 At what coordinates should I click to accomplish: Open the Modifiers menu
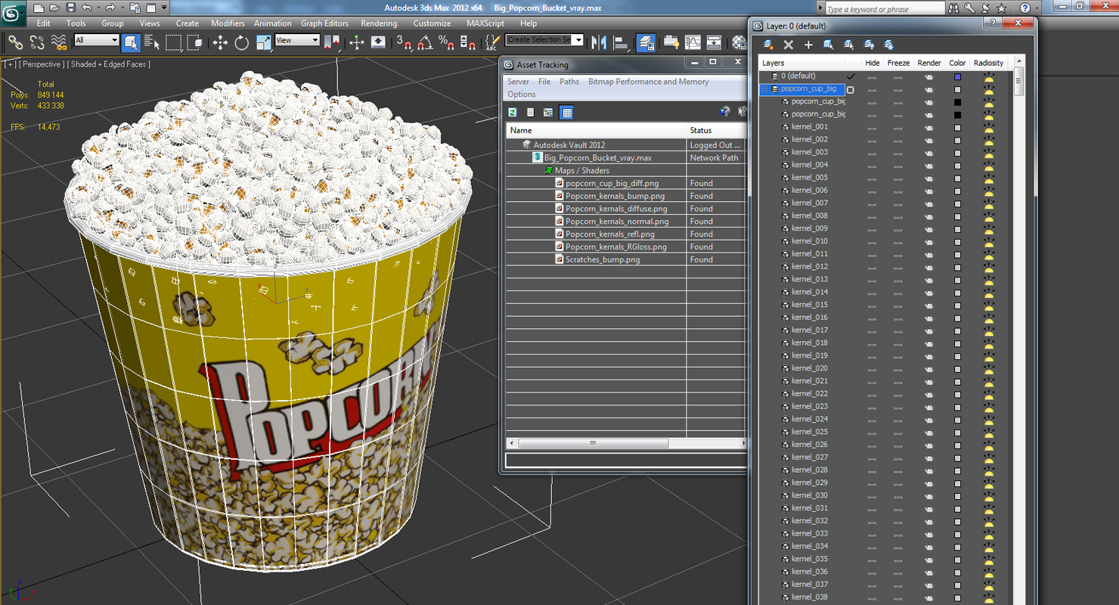click(x=228, y=23)
